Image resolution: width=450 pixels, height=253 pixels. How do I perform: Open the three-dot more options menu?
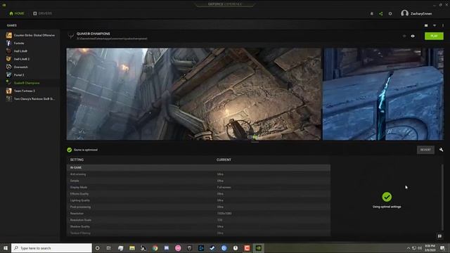click(443, 25)
